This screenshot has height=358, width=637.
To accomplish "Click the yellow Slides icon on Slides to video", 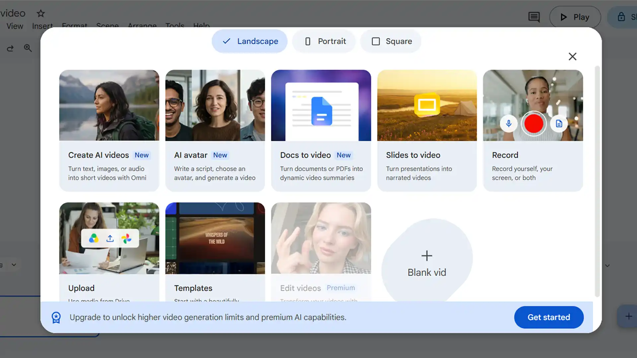I will 427,105.
